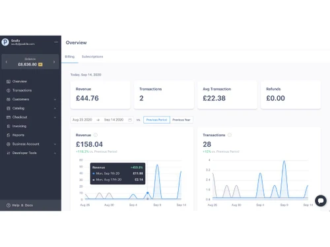Click the Catalog sidebar icon
Image resolution: width=330 pixels, height=247 pixels.
pos(9,108)
